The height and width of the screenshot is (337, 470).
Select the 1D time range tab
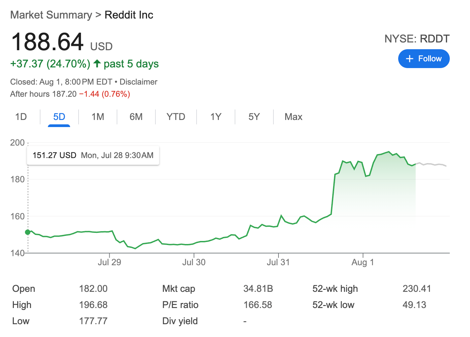point(21,117)
